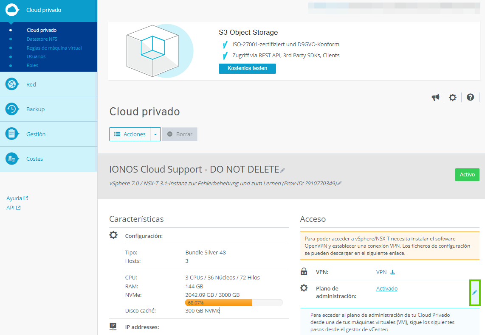Open the API link

coord(10,208)
